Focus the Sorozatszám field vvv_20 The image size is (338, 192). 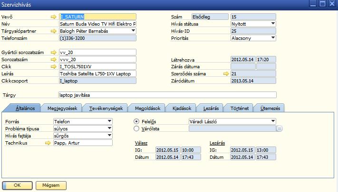point(97,60)
